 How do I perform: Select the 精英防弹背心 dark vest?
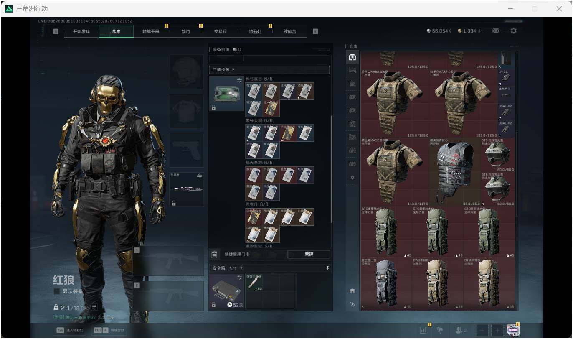point(455,172)
